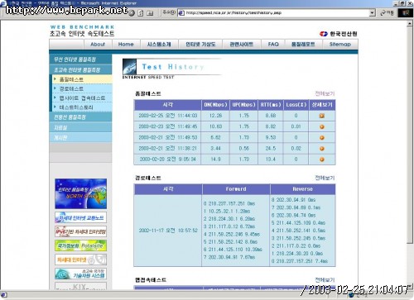Open the address bar dropdown arrow

pyautogui.click(x=372, y=12)
